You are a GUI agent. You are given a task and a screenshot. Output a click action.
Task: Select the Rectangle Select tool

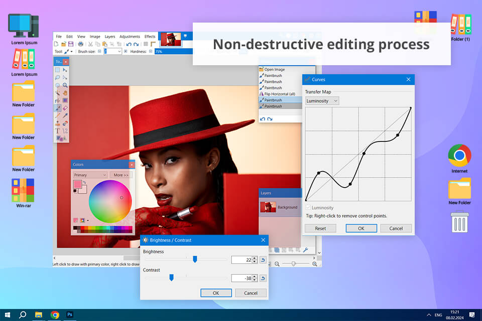[x=57, y=70]
